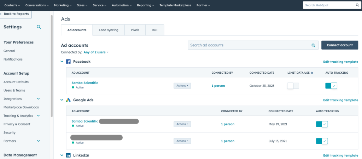This screenshot has height=159, width=362.
Task: Toggle Auto Tracking for May 19, 2021 account
Action: pyautogui.click(x=322, y=124)
